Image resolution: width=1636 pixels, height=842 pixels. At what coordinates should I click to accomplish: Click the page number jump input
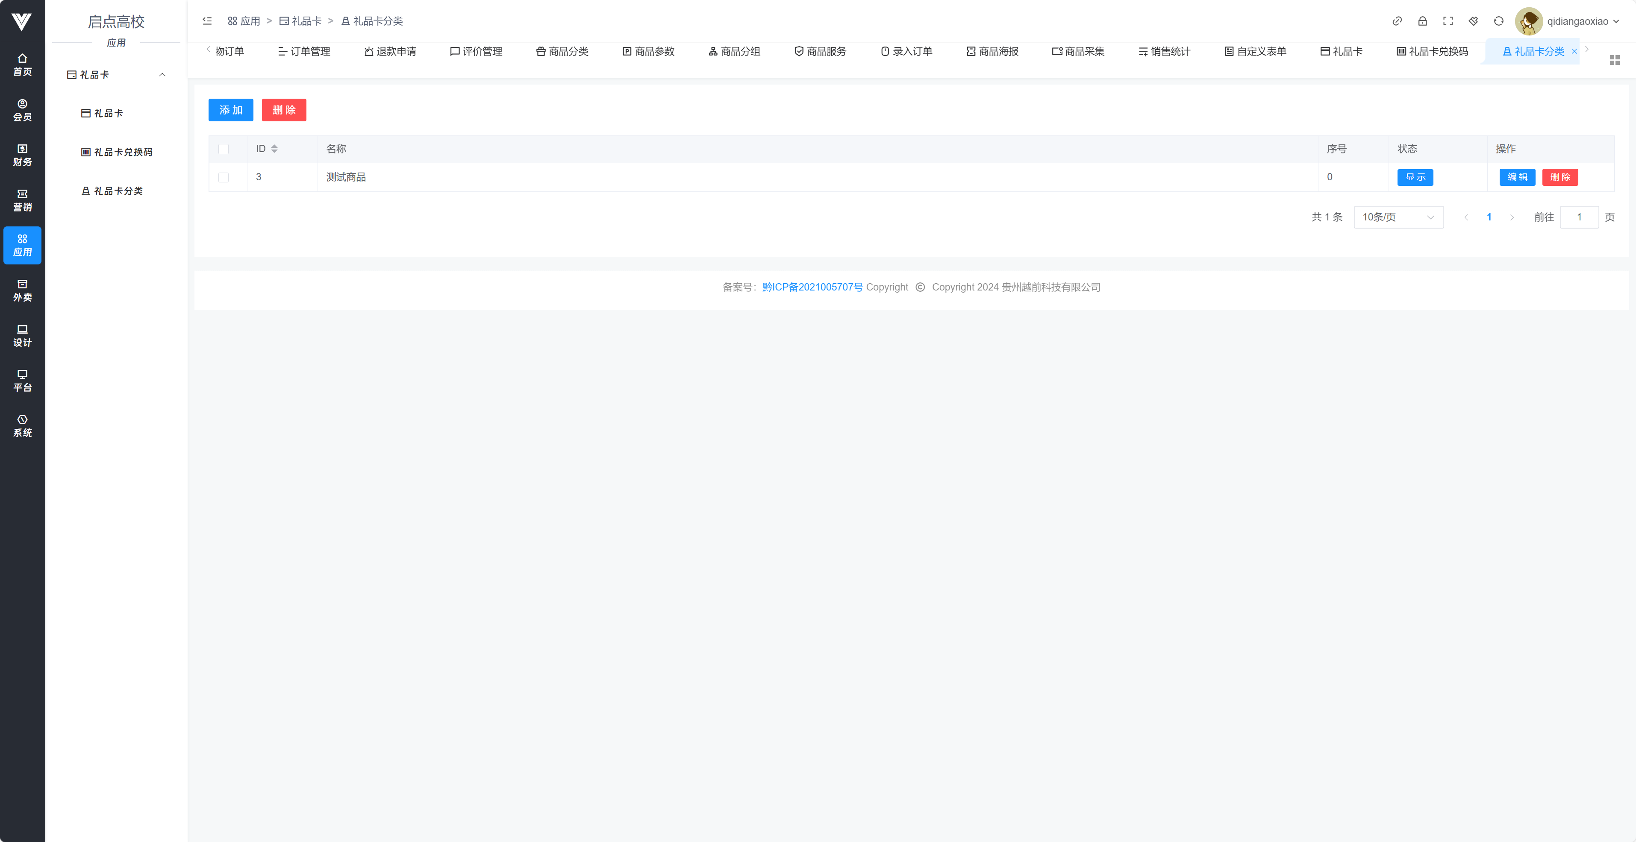click(1579, 217)
